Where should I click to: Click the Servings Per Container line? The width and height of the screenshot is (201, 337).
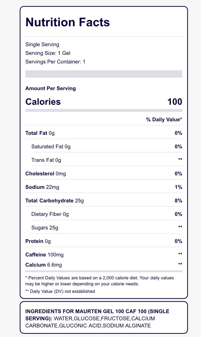[x=55, y=62]
